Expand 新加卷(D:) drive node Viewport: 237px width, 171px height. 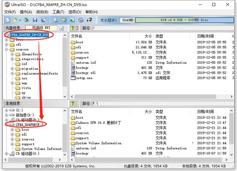coord(6,115)
